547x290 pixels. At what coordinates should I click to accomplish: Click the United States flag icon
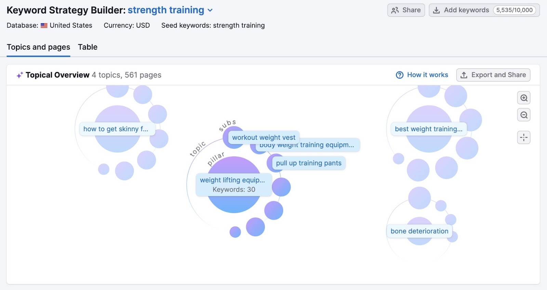[43, 25]
